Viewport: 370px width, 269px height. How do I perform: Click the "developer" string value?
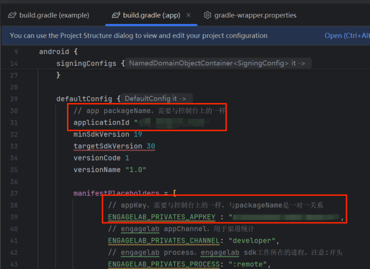coord(252,240)
